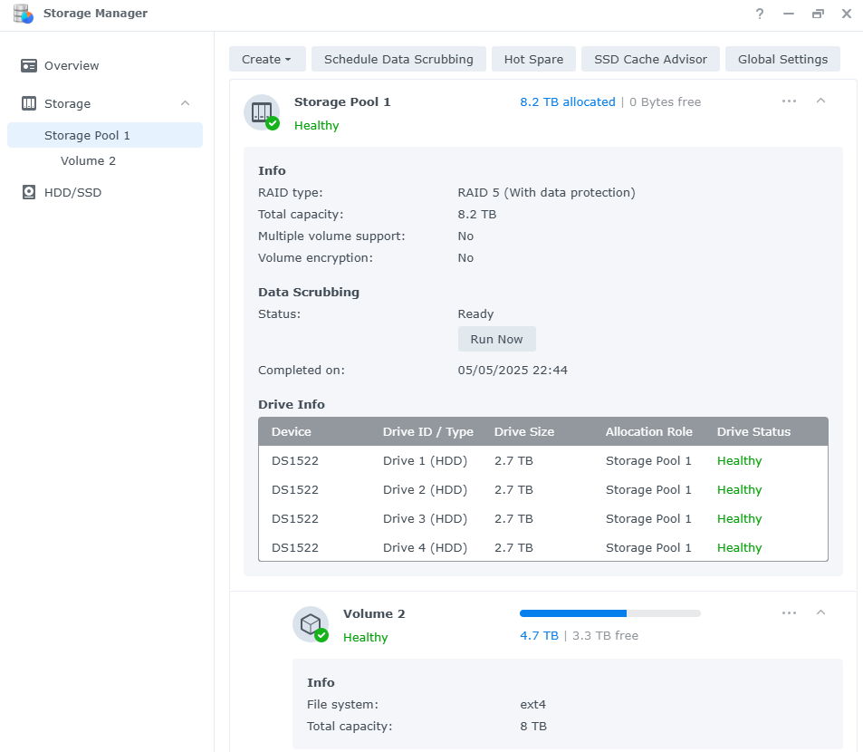Open Volume 2 more options ellipsis

click(x=789, y=613)
